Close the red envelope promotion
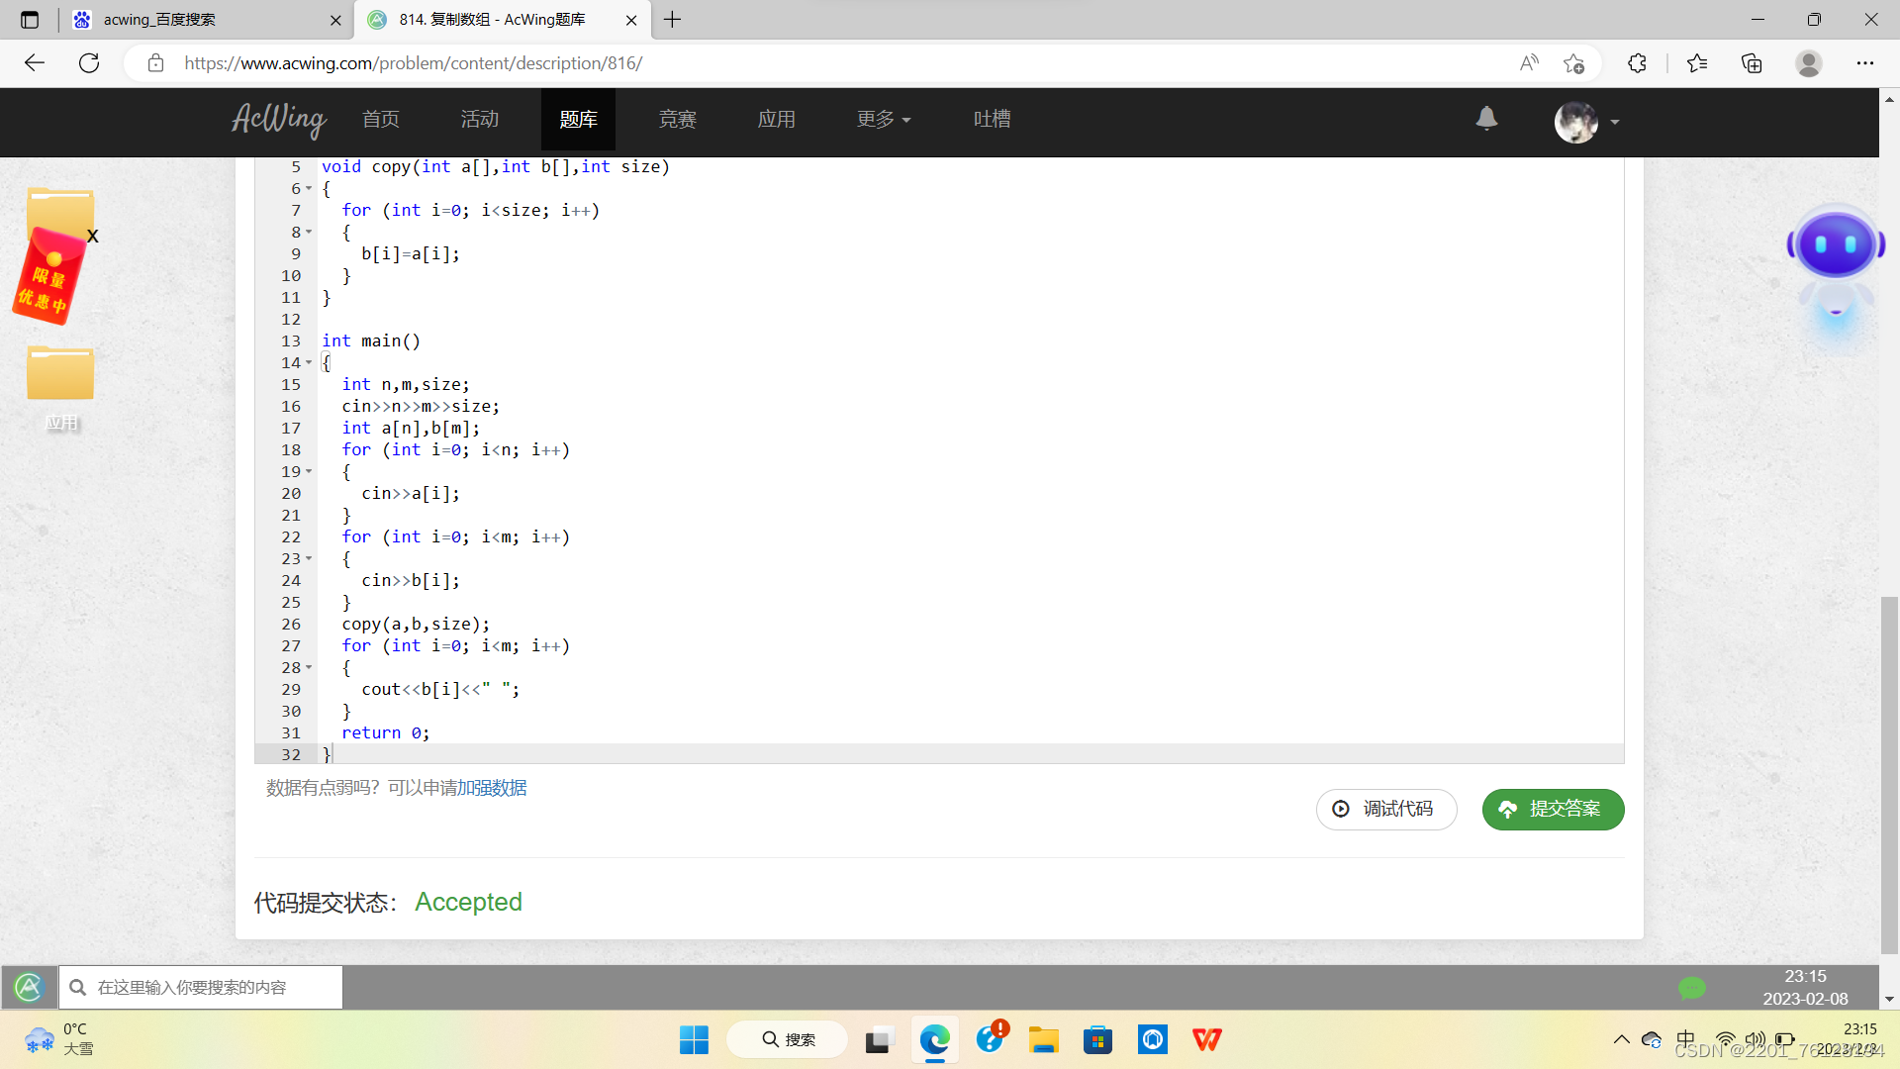 pos(93,236)
